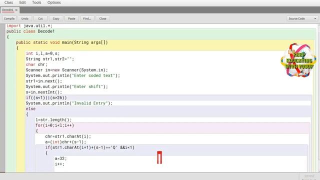Open the Tools menu
This screenshot has height=180, width=320.
point(36,2)
